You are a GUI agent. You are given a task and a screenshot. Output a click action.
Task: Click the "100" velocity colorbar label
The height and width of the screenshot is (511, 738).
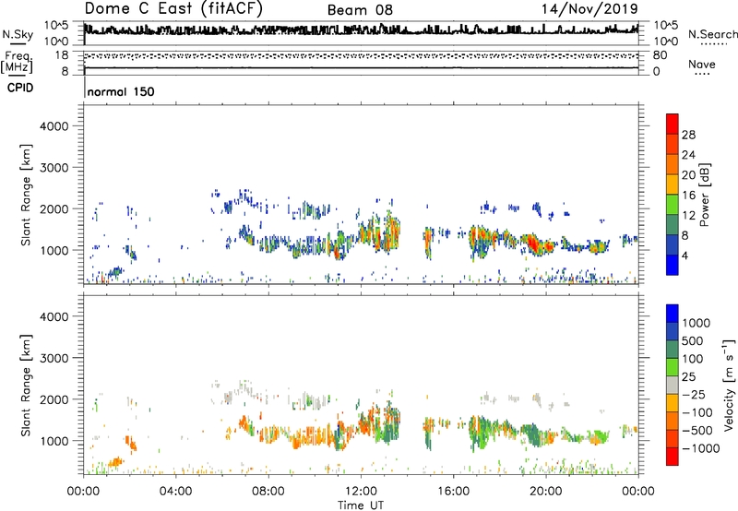693,359
